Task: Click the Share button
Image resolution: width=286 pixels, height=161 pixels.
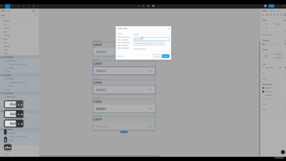Action: [271, 6]
